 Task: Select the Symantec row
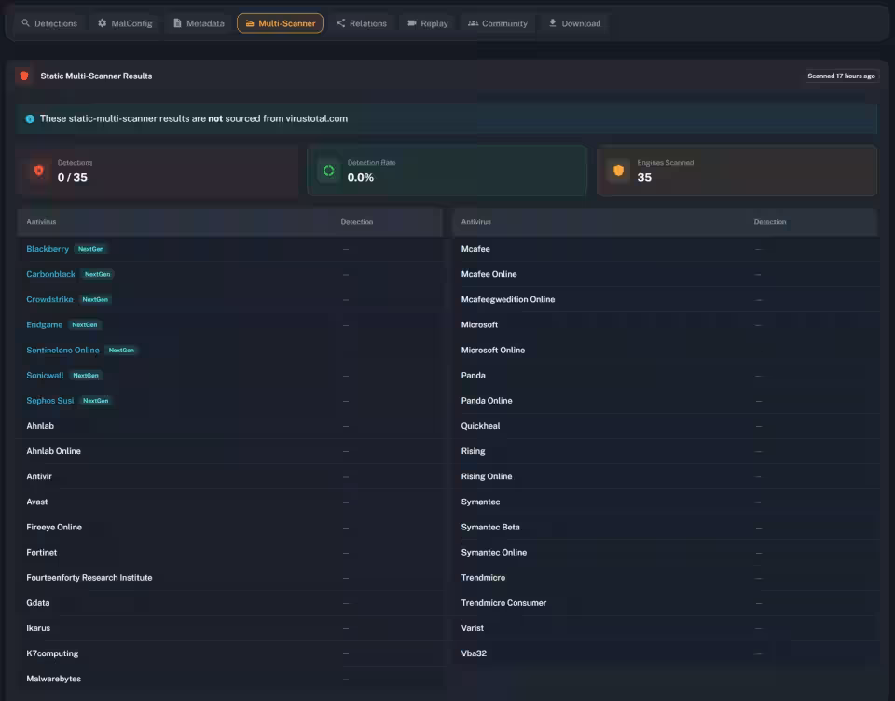tap(666, 502)
